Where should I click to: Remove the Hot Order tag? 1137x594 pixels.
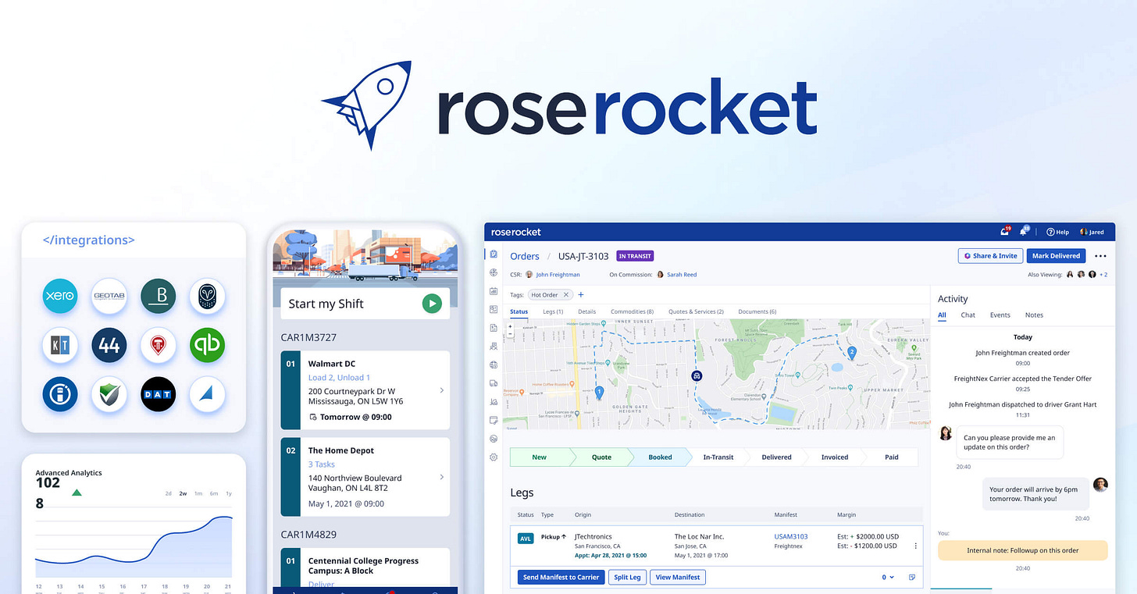coord(567,295)
